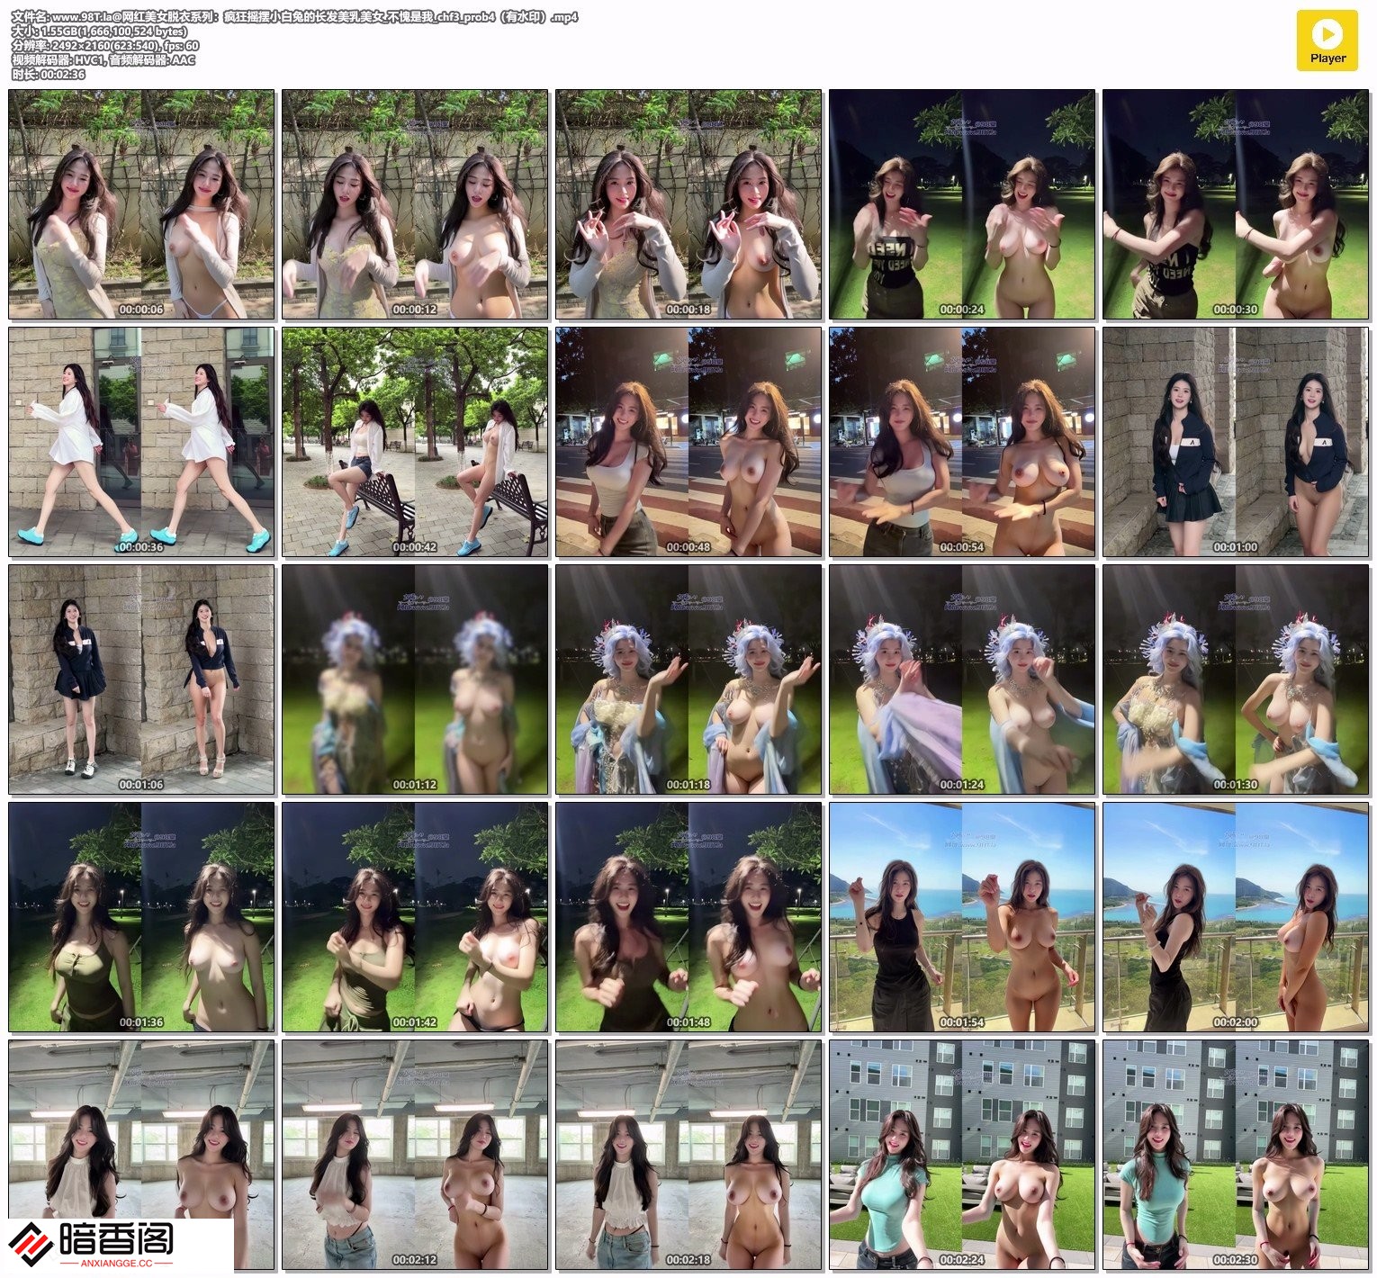The height and width of the screenshot is (1278, 1377).
Task: Select the last thumbnail at 00:02:30
Action: [x=1235, y=1155]
